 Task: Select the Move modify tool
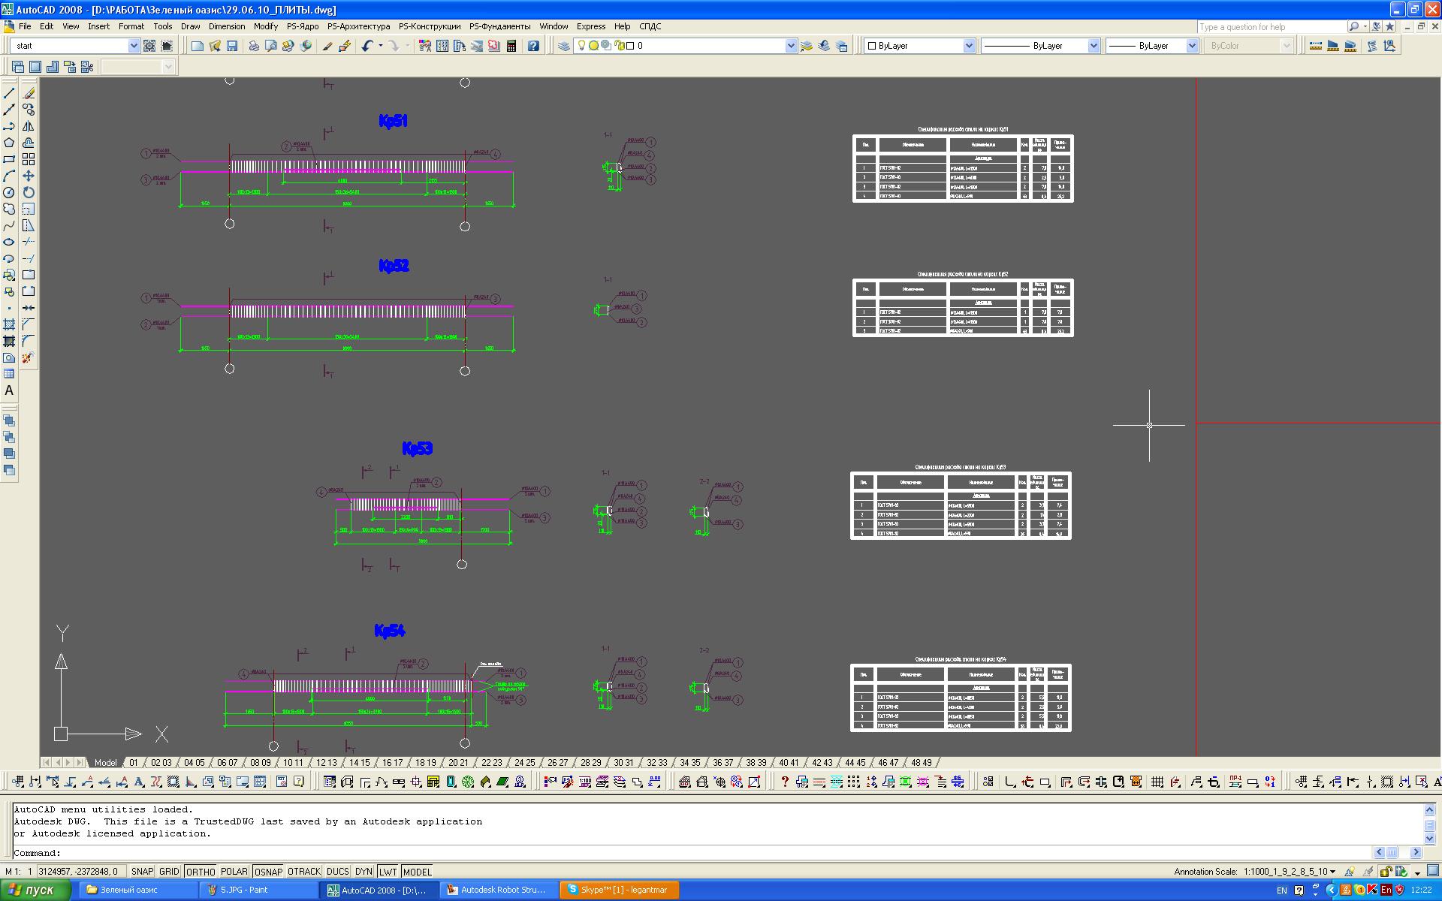coord(29,176)
